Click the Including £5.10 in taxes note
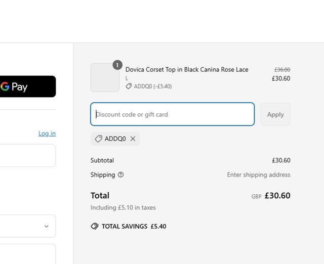This screenshot has width=324, height=264. pyautogui.click(x=123, y=207)
